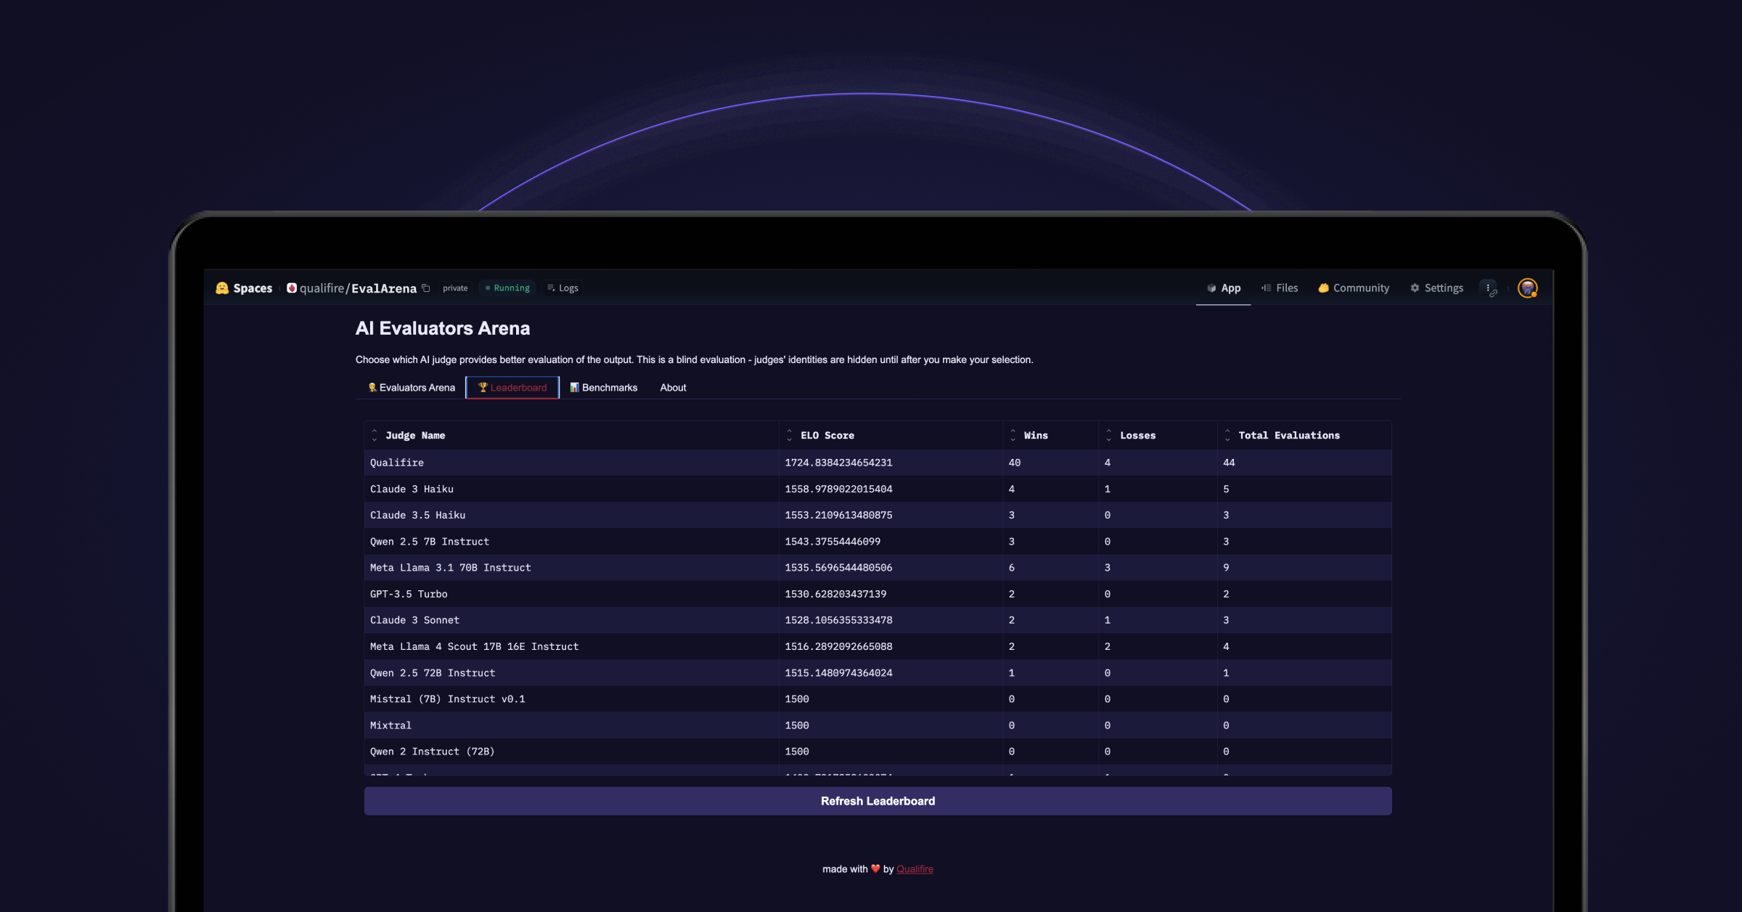Viewport: 1742px width, 912px height.
Task: Click the qualifire organization avatar icon
Action: coord(292,288)
